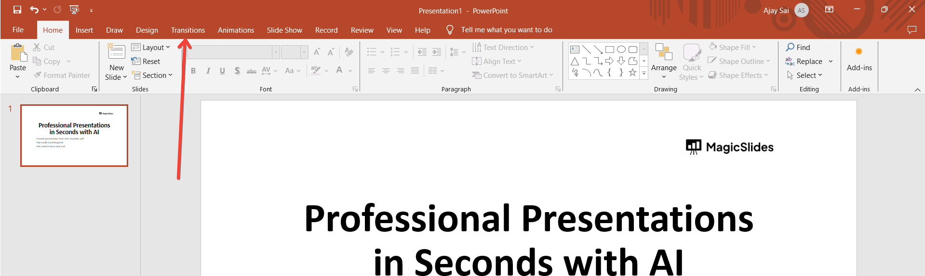Click the text highlight color icon

(315, 71)
